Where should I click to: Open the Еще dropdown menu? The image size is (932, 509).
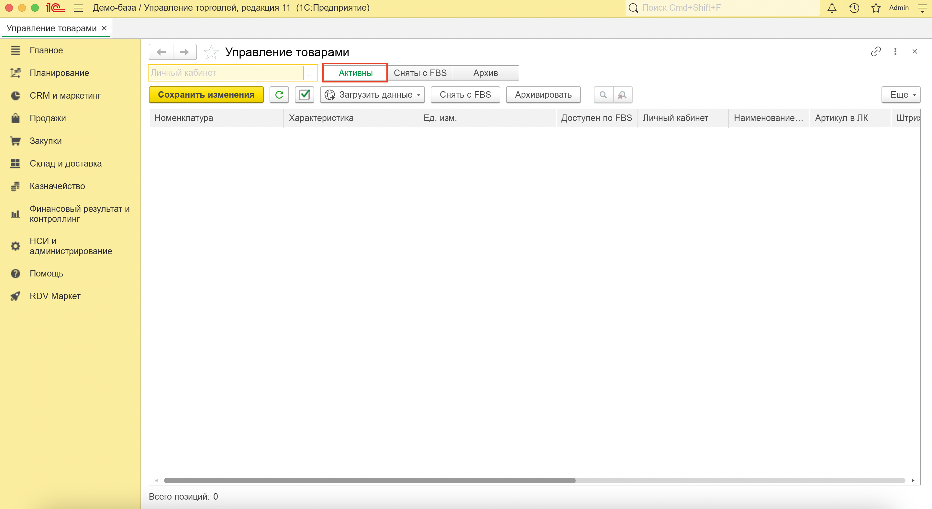[901, 95]
